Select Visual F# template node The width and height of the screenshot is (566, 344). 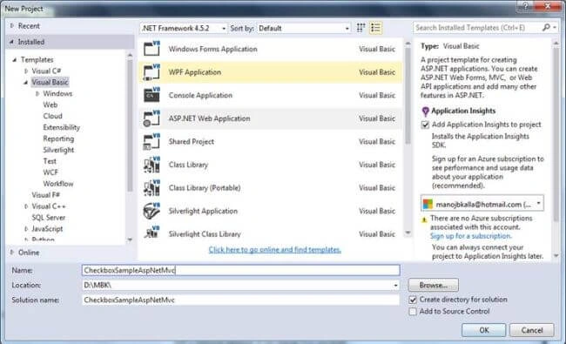coord(46,195)
